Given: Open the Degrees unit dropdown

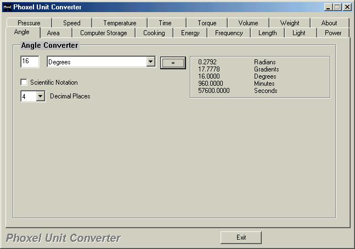Looking at the screenshot, I should pyautogui.click(x=150, y=62).
